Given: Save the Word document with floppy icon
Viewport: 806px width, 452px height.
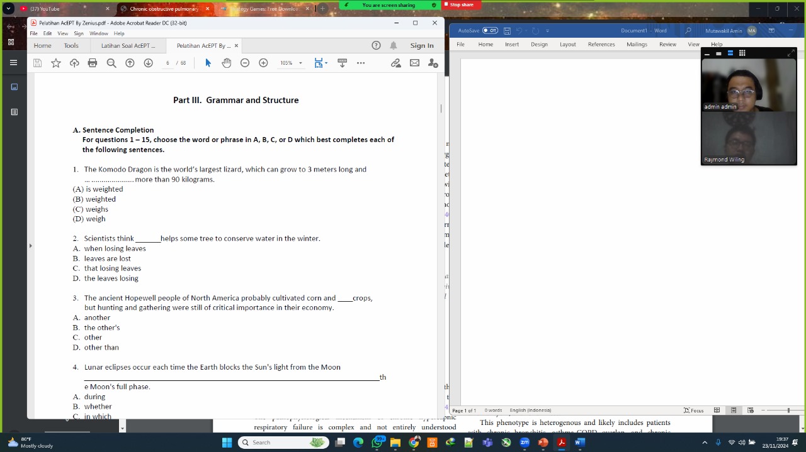Looking at the screenshot, I should pyautogui.click(x=507, y=30).
